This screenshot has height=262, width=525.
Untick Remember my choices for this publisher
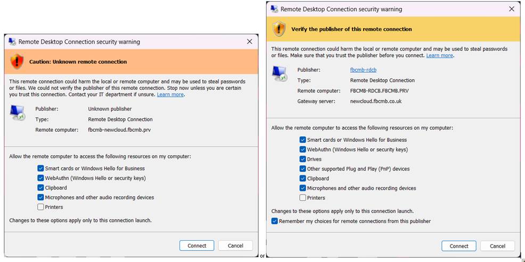pyautogui.click(x=275, y=221)
